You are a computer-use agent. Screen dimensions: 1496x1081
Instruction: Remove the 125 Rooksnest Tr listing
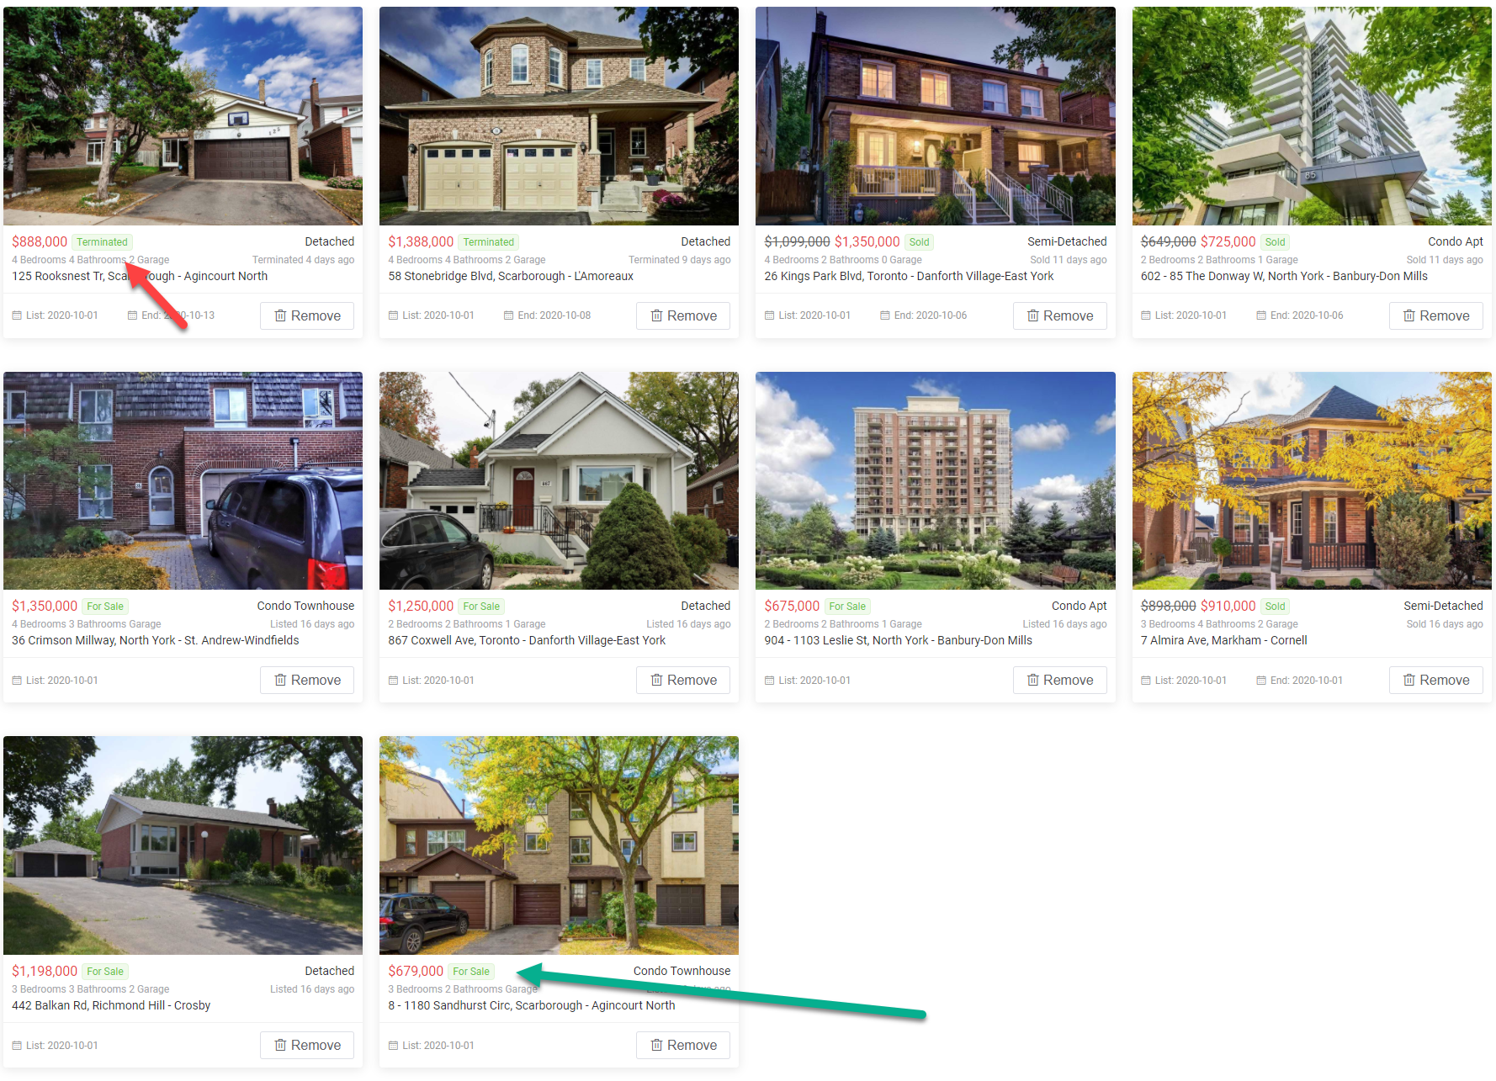tap(307, 315)
